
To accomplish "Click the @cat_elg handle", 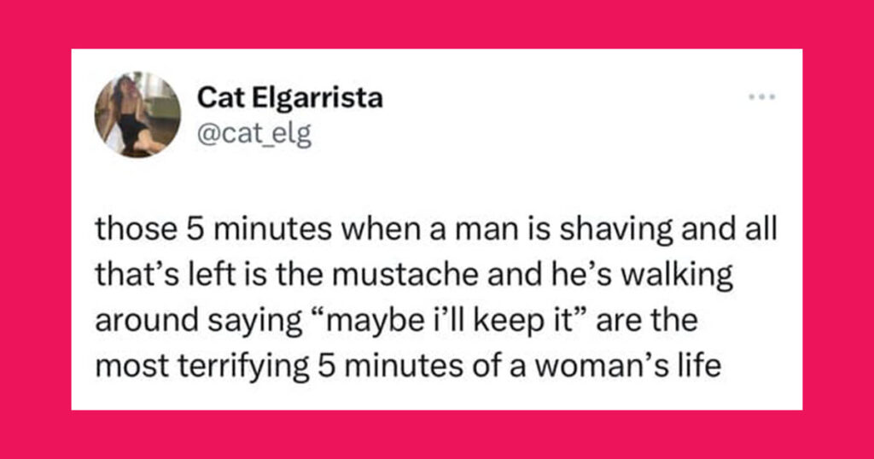I will (x=254, y=134).
